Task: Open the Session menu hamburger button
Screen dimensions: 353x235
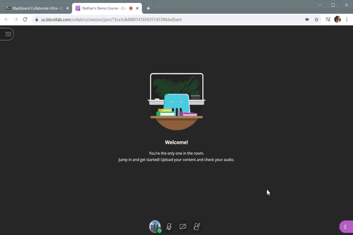Action: click(8, 34)
